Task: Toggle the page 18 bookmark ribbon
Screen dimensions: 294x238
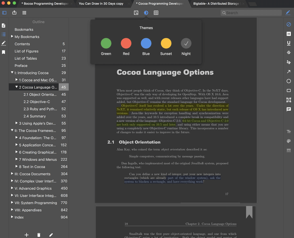Action: pyautogui.click(x=249, y=212)
